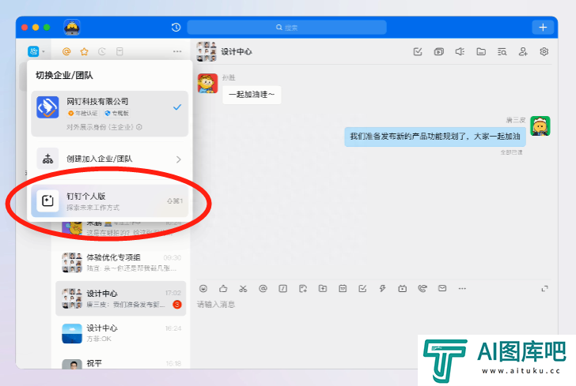Click the info icon beside 对外展示身份
This screenshot has height=386, width=576.
[x=139, y=127]
